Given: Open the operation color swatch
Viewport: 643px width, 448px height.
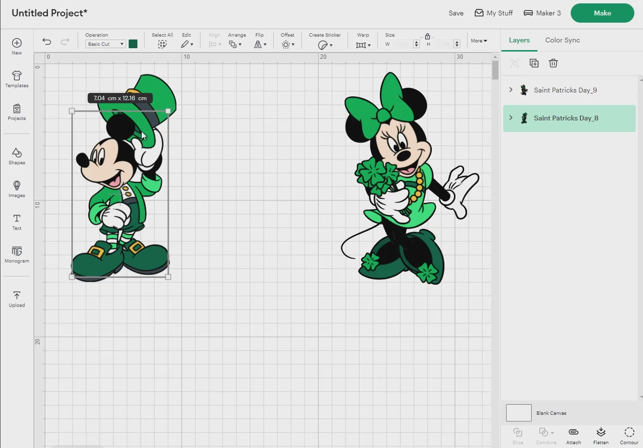Looking at the screenshot, I should tap(133, 44).
